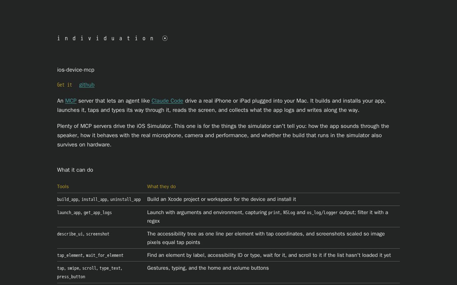
Task: Click the ios-device-mcp page heading
Action: 76,70
